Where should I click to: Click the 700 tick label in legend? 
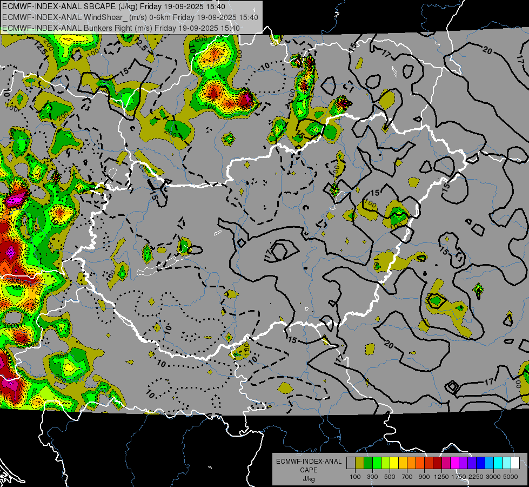pos(407,477)
